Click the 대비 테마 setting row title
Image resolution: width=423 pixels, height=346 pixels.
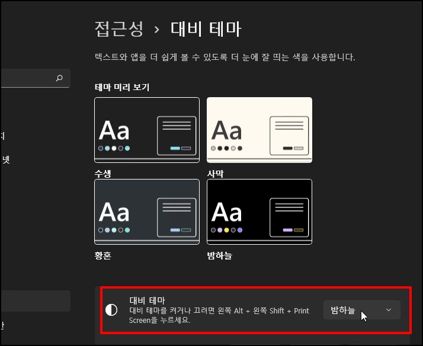[x=147, y=300]
